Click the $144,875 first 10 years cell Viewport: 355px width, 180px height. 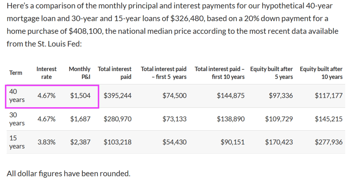click(231, 96)
